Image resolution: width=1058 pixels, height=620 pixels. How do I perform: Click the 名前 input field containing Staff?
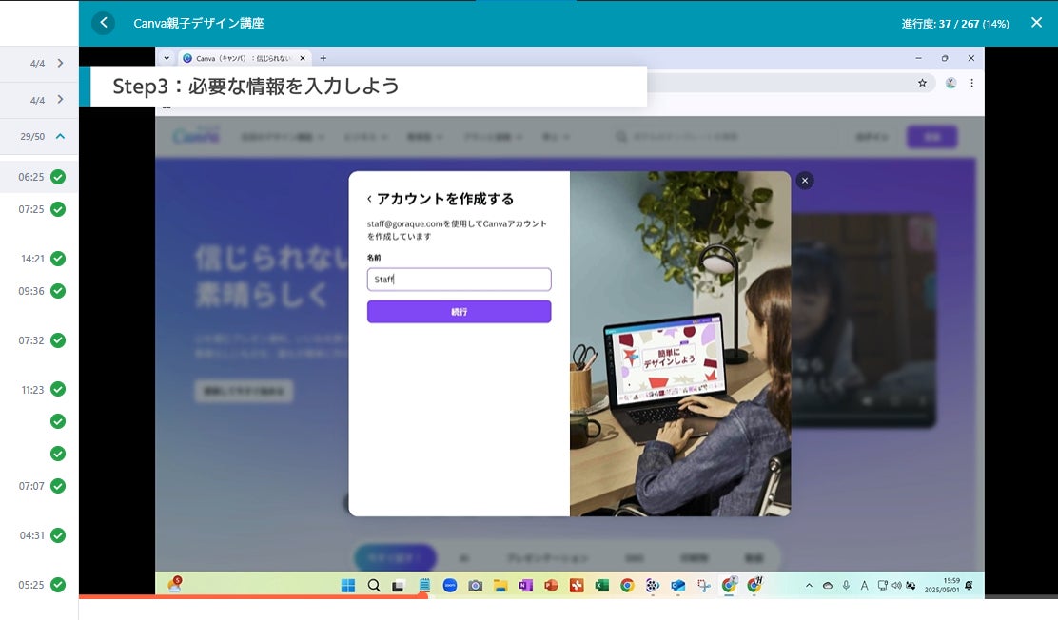tap(459, 280)
